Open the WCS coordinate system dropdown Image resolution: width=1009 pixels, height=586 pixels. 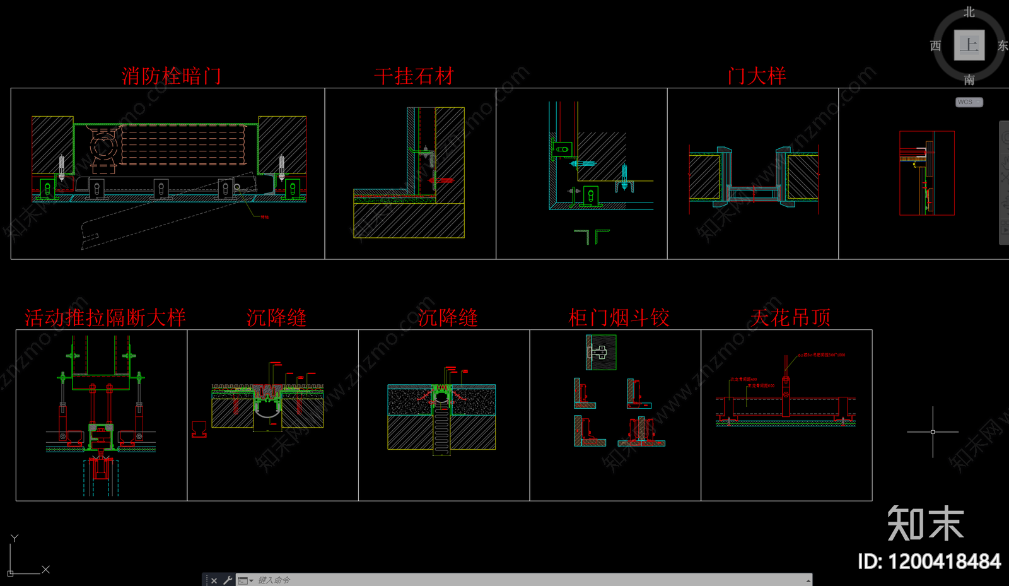pos(969,102)
